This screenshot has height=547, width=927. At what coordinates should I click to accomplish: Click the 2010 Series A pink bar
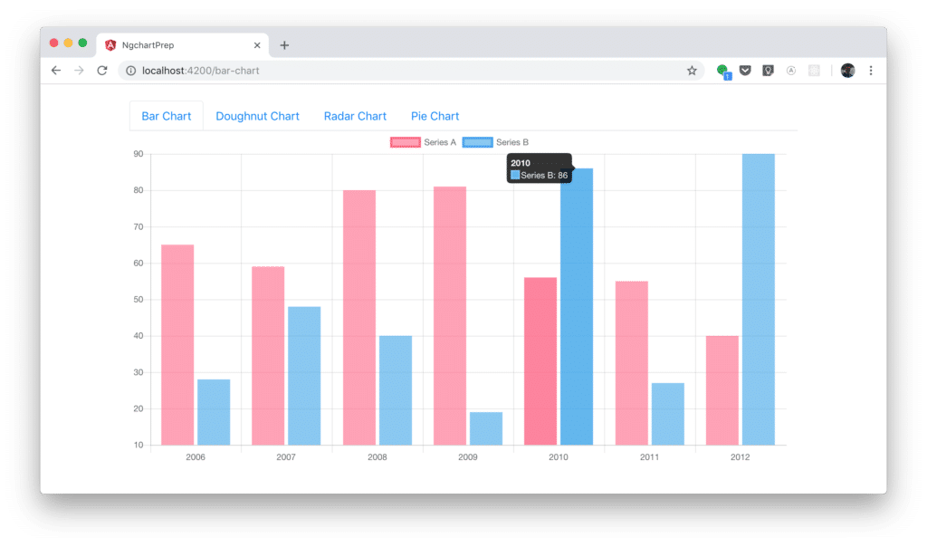pos(540,361)
